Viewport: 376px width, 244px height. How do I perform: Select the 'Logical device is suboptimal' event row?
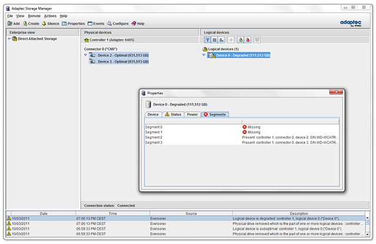tap(186, 229)
